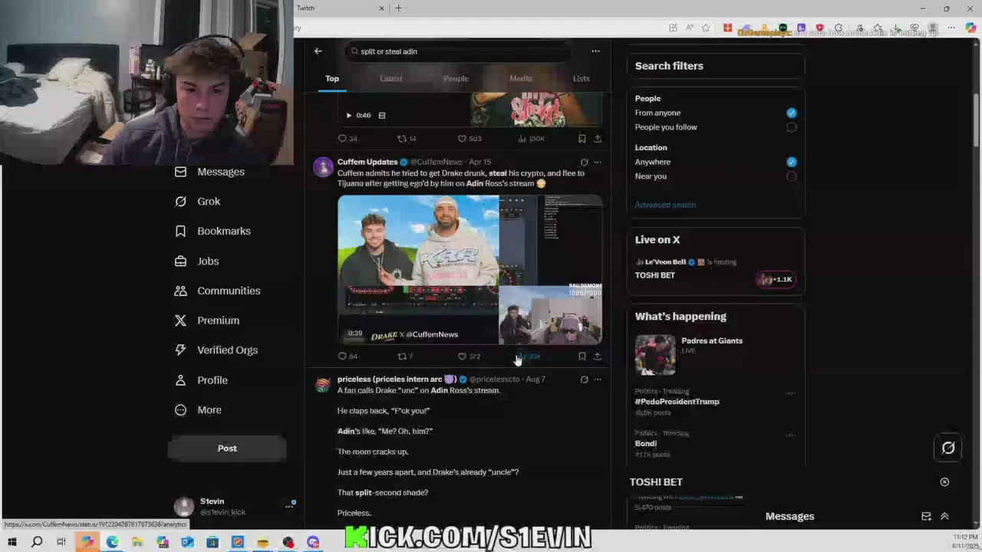Click the search box with split or steal adin

point(460,51)
